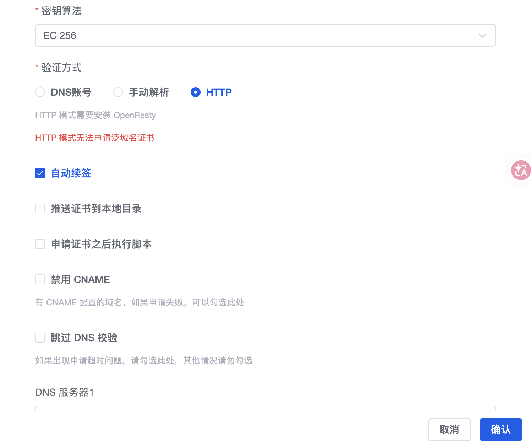The height and width of the screenshot is (444, 531).
Task: Click the 取消 button
Action: point(449,429)
